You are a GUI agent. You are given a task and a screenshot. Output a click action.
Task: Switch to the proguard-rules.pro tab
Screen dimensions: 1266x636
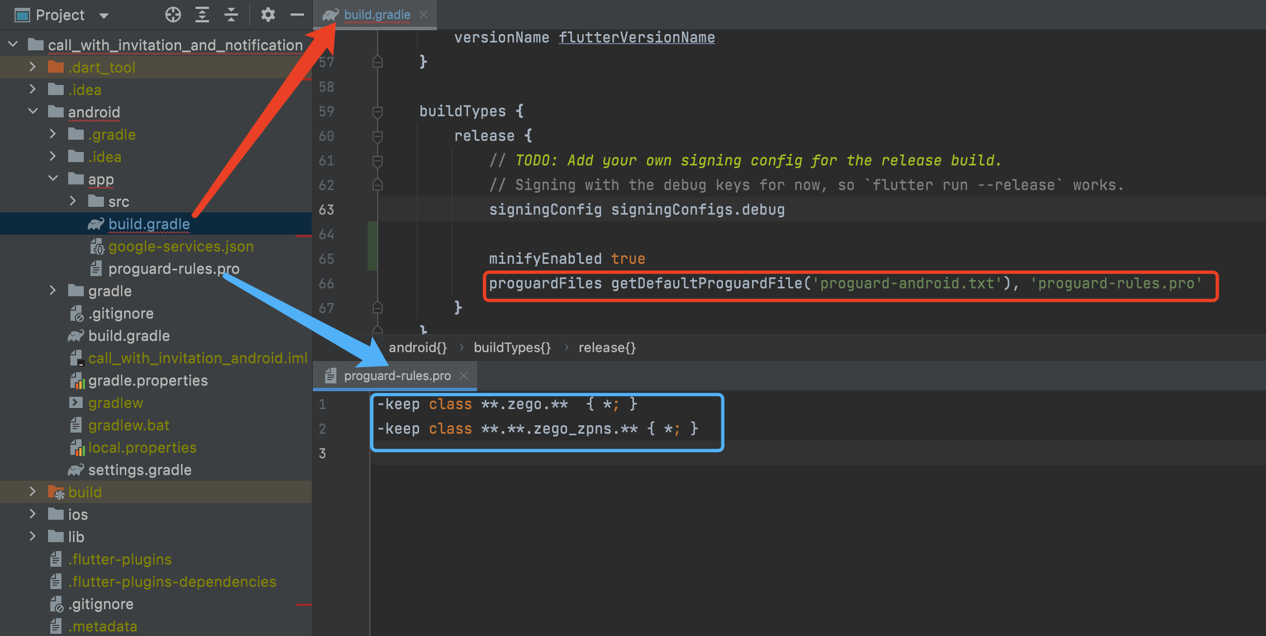coord(397,375)
